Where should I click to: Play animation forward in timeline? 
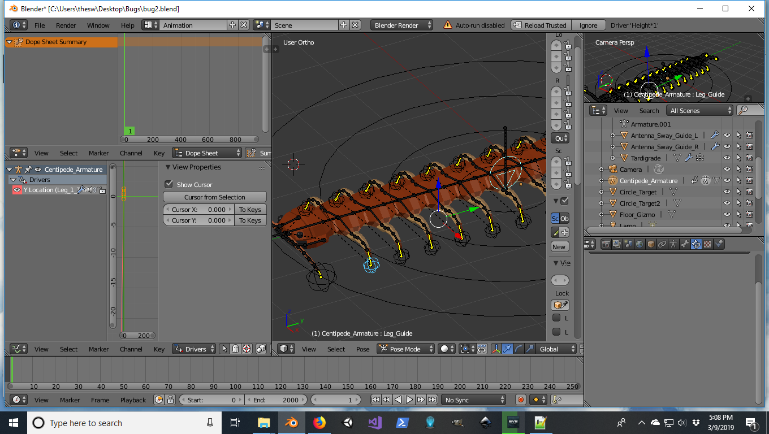click(x=409, y=400)
